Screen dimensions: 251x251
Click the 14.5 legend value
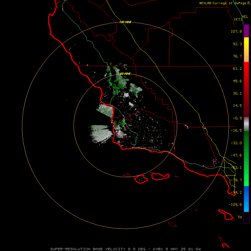coord(237,106)
